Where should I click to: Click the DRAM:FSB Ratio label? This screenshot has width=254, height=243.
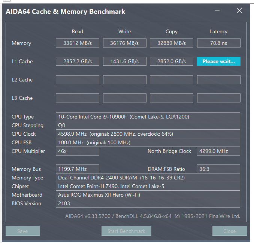click(166, 169)
